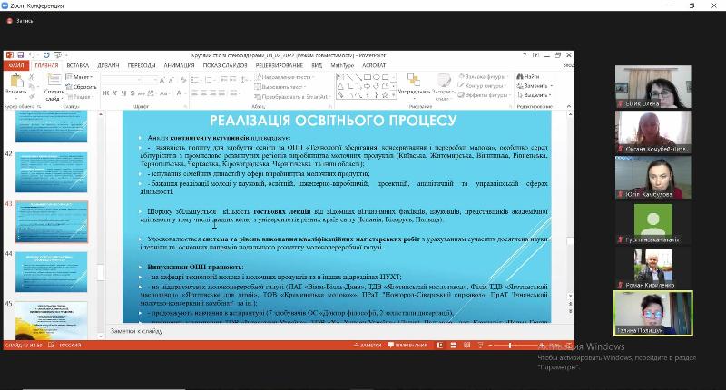Click the Format Painter brush icon

coord(32,96)
